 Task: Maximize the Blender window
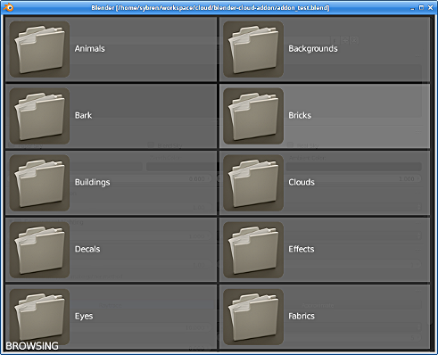[x=421, y=7]
